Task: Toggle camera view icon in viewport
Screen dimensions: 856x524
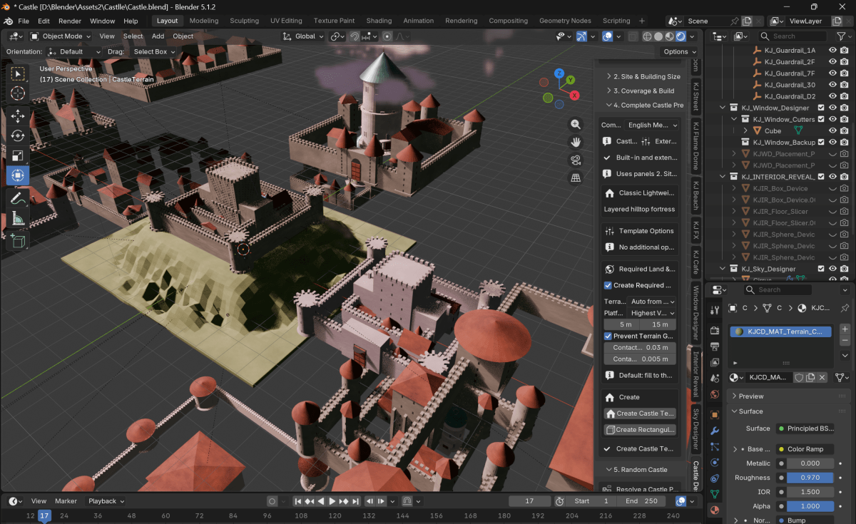Action: [x=576, y=160]
